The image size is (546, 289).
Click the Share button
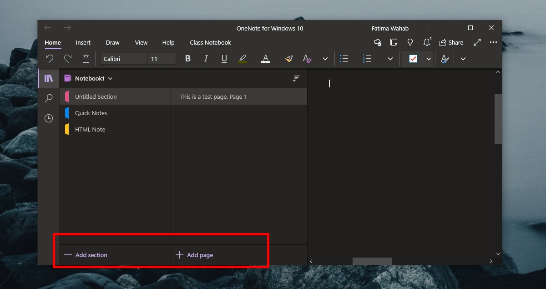click(451, 42)
